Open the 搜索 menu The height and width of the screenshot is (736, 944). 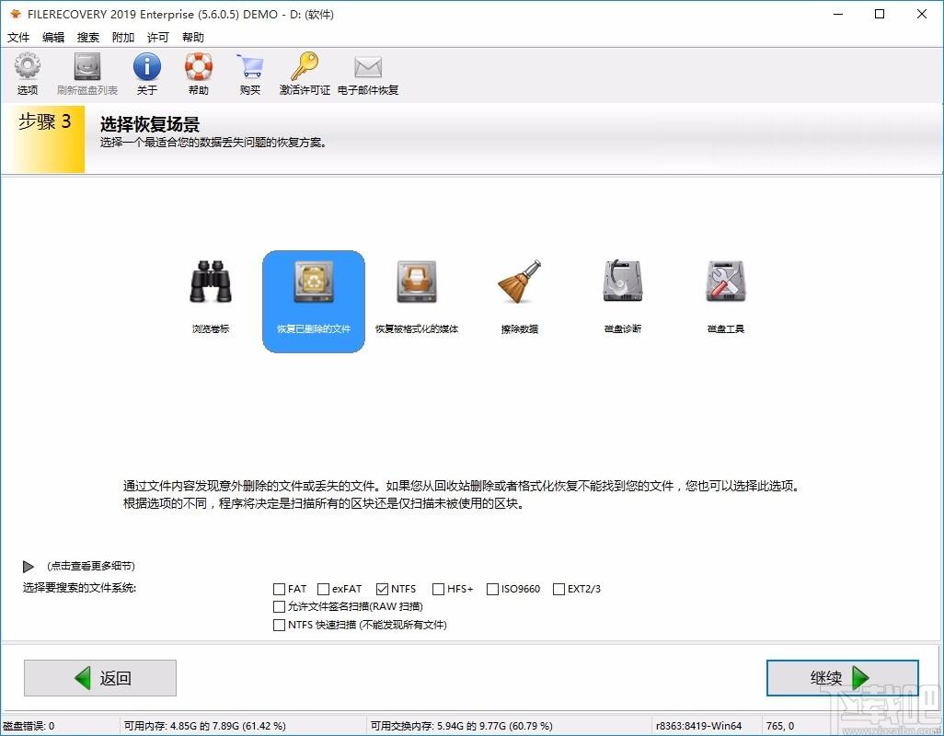click(x=88, y=38)
